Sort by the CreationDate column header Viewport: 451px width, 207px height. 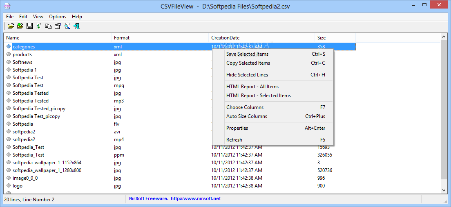pyautogui.click(x=262, y=38)
